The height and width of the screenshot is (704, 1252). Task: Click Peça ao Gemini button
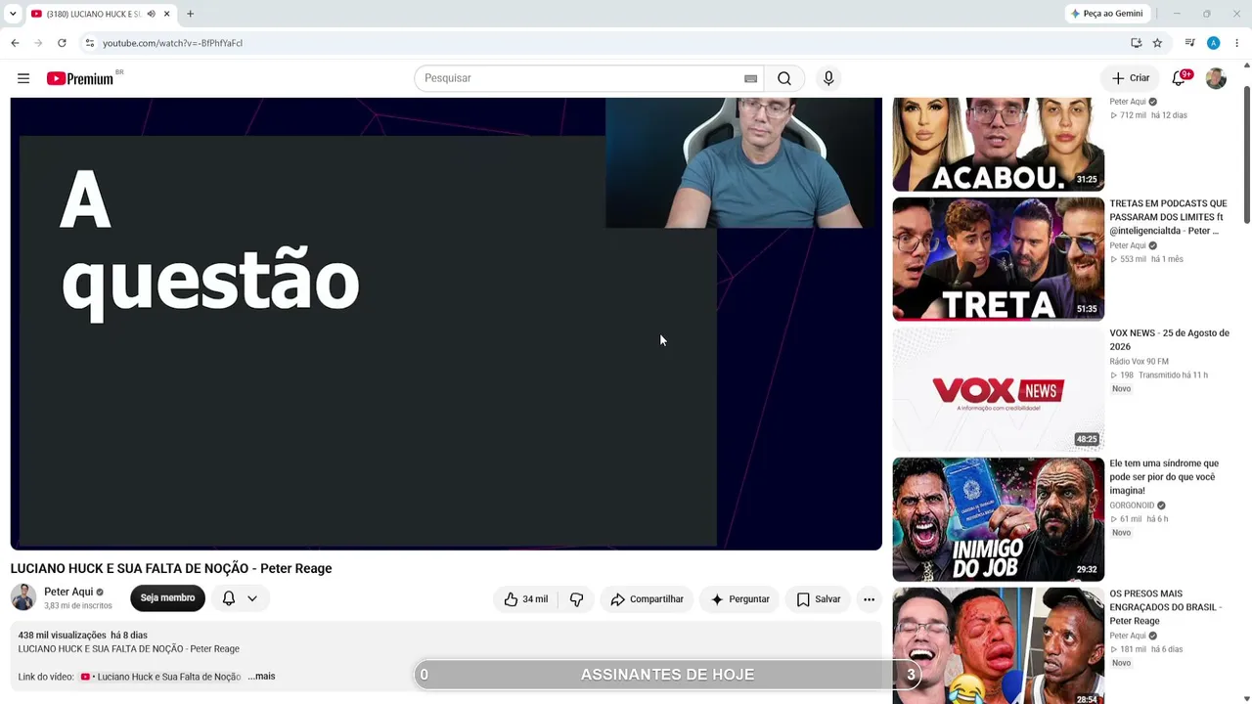click(x=1107, y=14)
